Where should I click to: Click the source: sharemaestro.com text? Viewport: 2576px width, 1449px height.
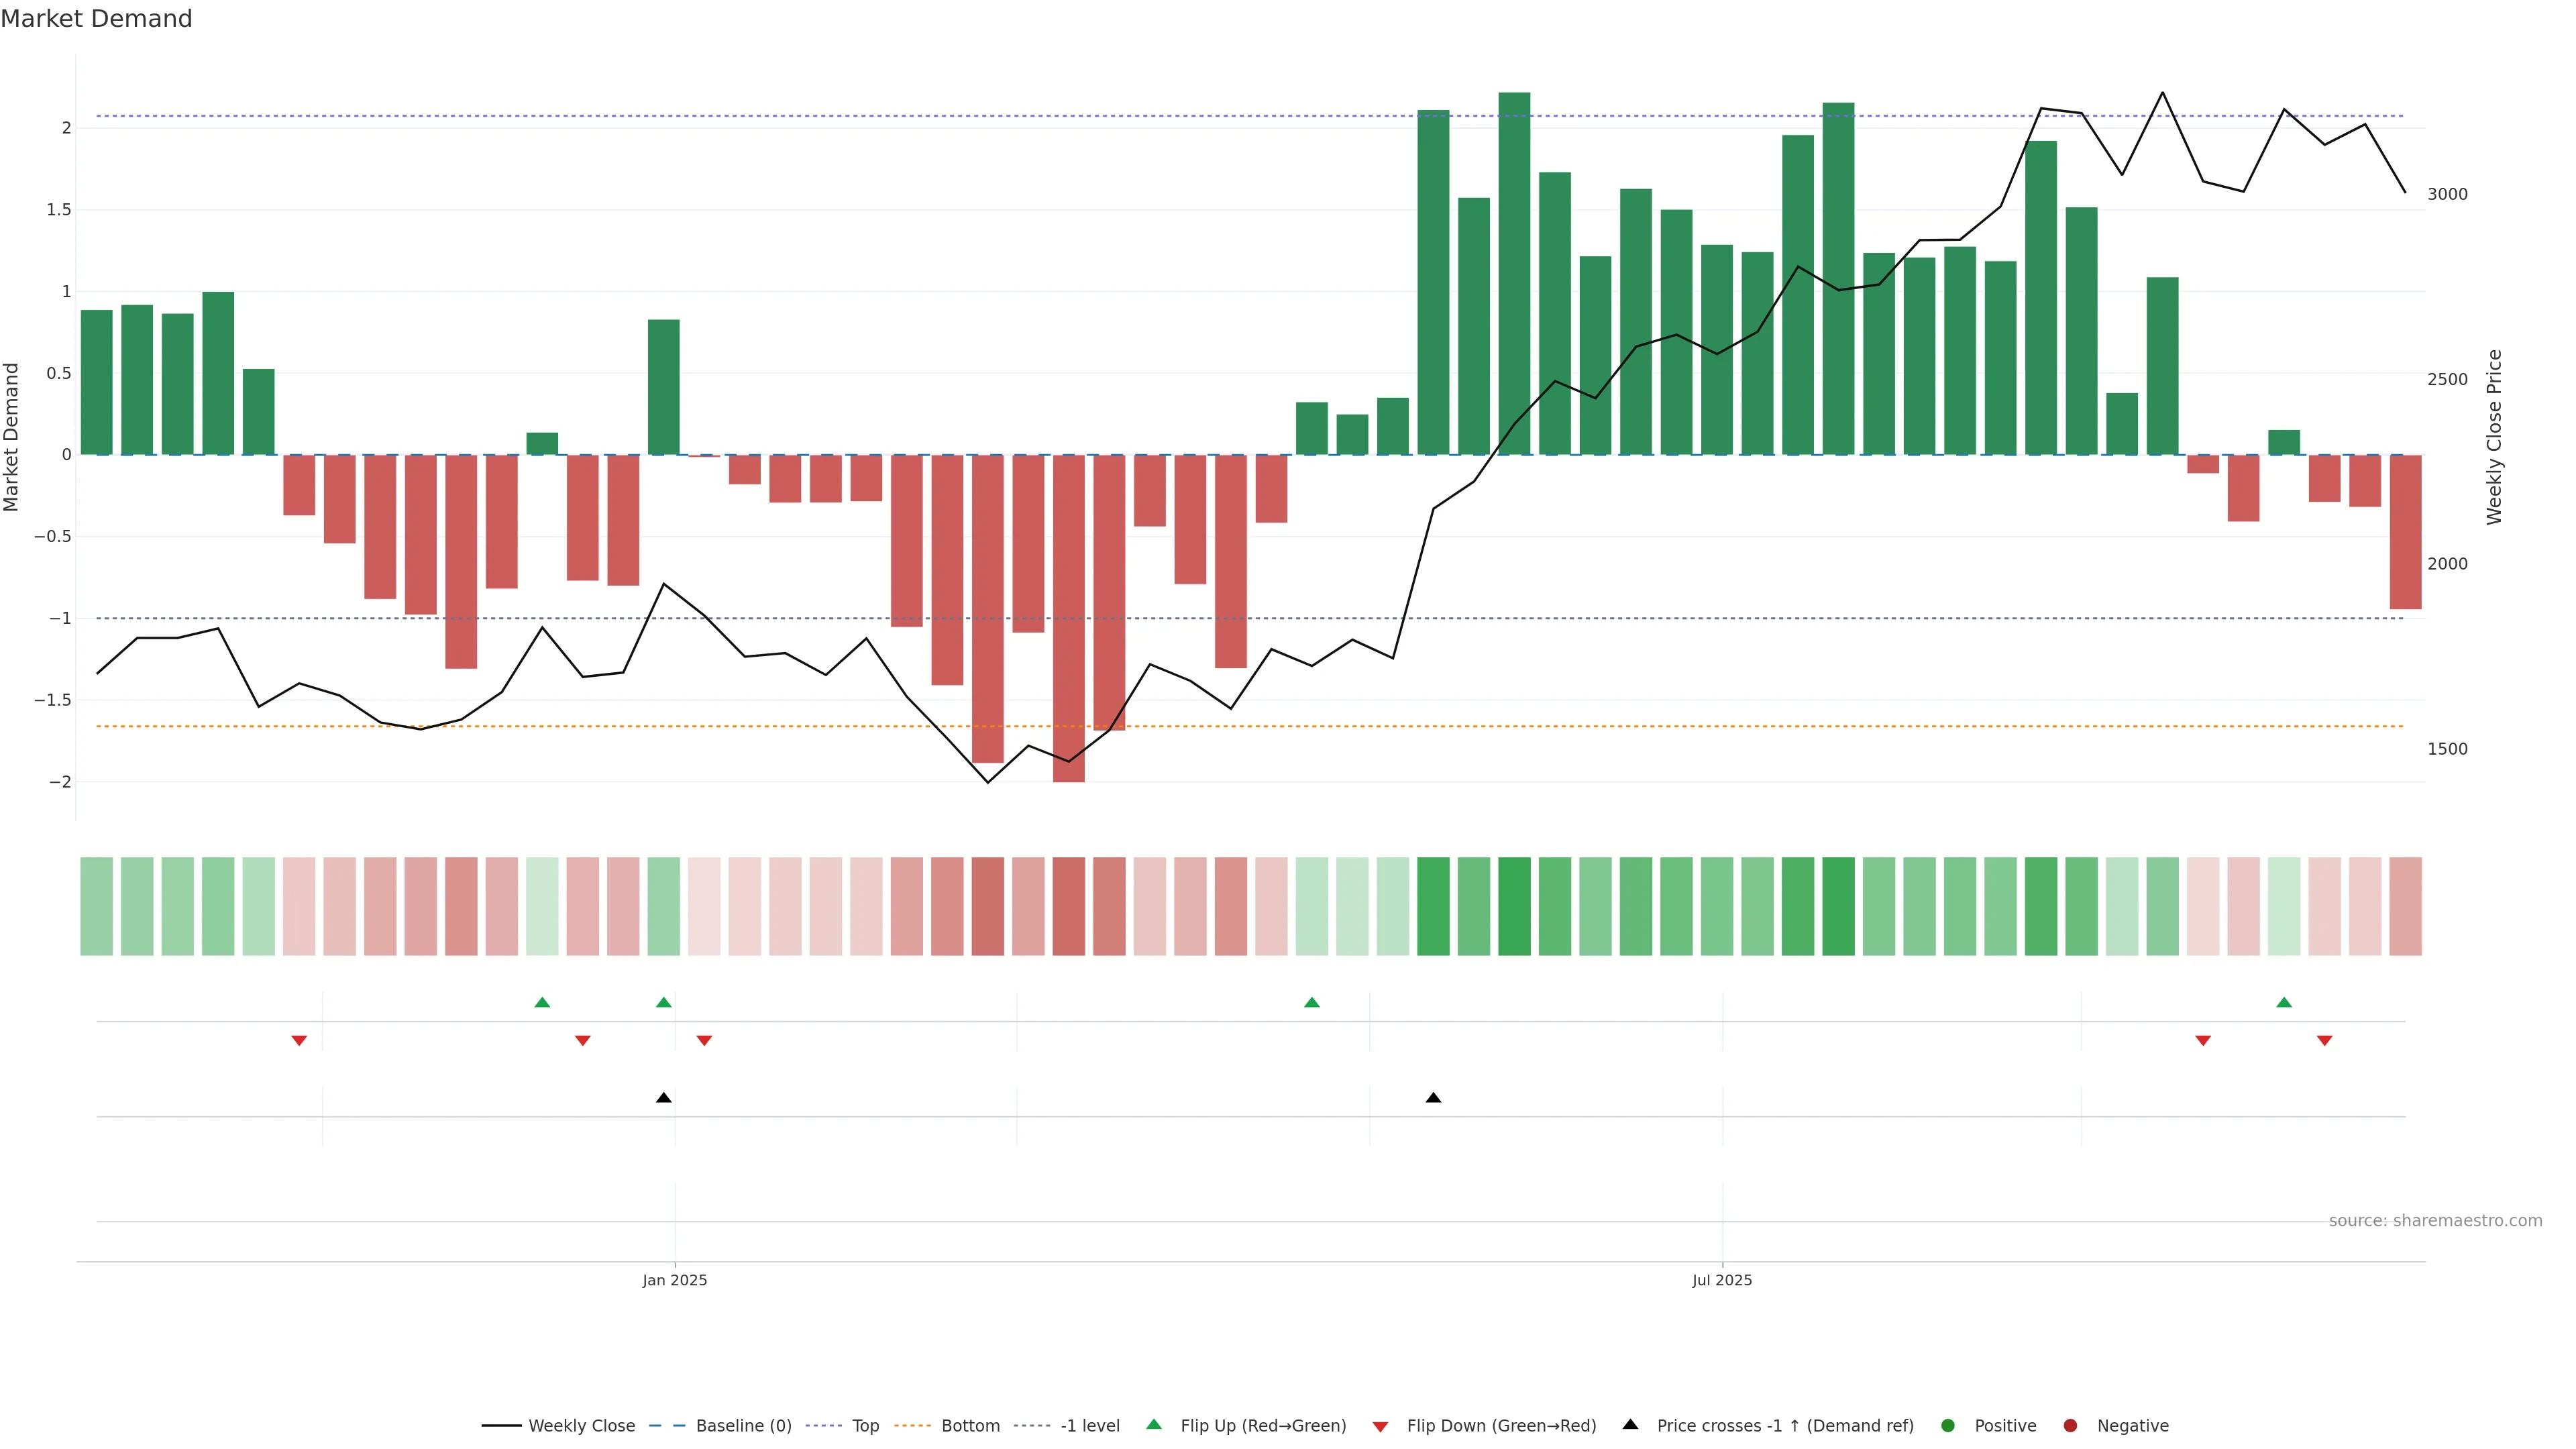pyautogui.click(x=2435, y=1221)
